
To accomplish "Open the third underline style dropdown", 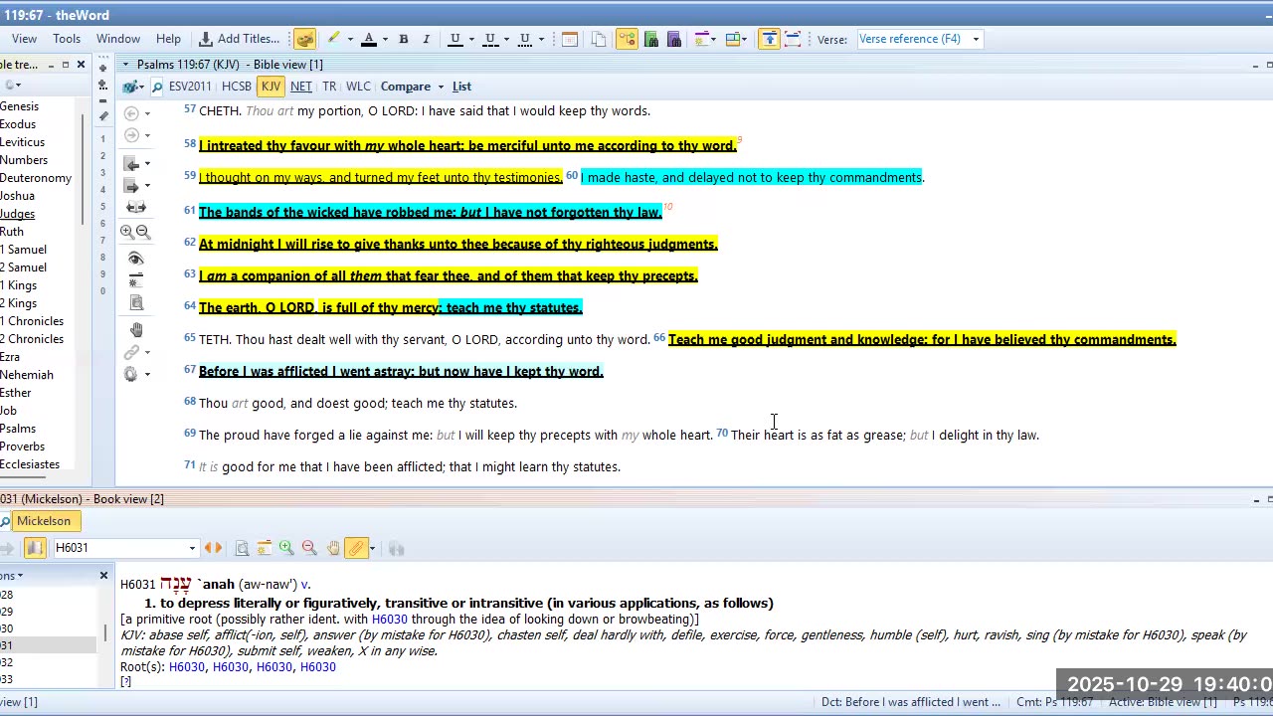I will (x=541, y=40).
